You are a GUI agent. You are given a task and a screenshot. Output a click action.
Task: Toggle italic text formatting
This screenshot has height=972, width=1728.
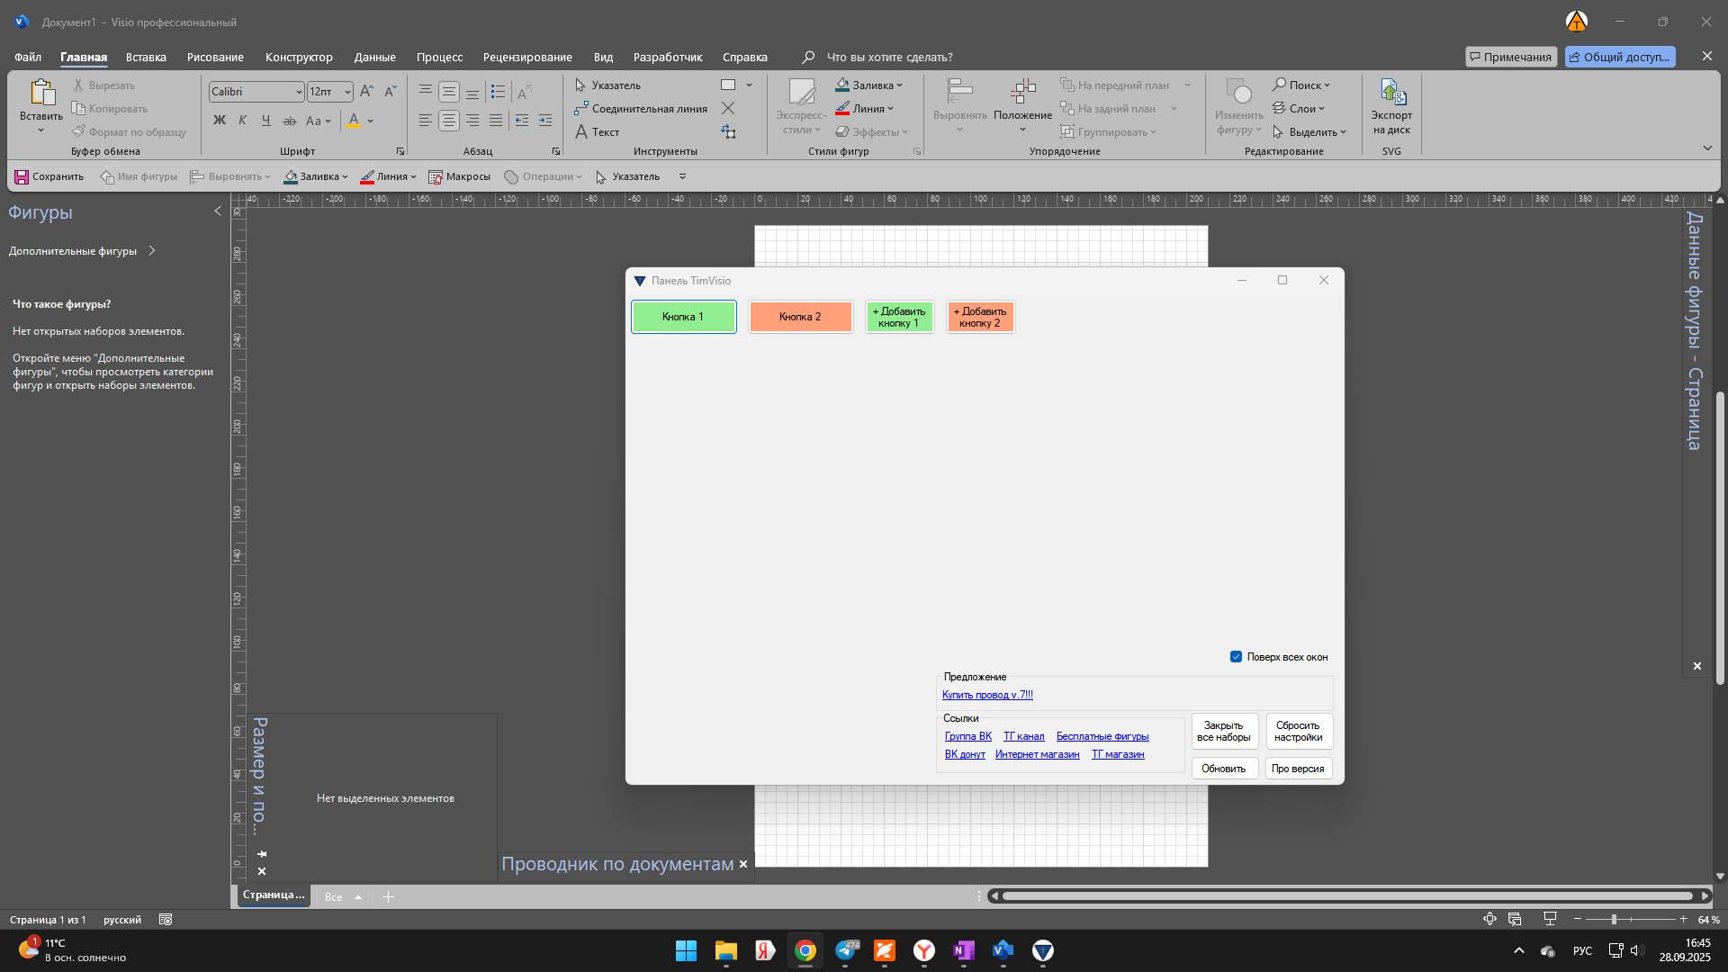[242, 121]
